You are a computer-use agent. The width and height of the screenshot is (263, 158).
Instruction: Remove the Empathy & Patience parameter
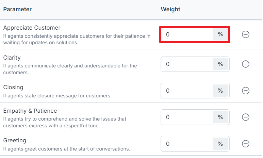245,117
